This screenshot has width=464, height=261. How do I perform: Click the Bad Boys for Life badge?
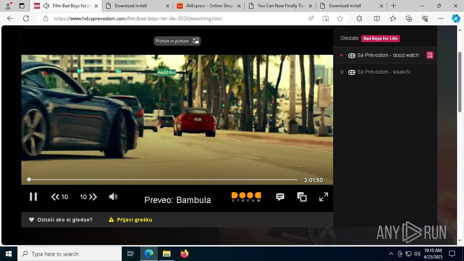[381, 38]
